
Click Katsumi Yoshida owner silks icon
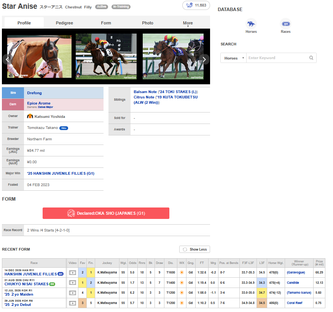30,116
